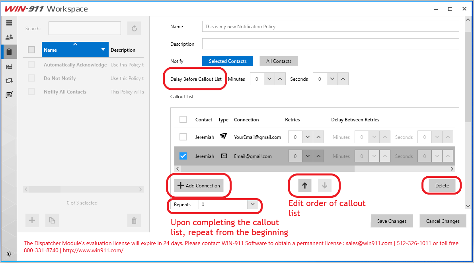This screenshot has height=263, width=474.
Task: Refresh the policy search list
Action: pos(134,28)
